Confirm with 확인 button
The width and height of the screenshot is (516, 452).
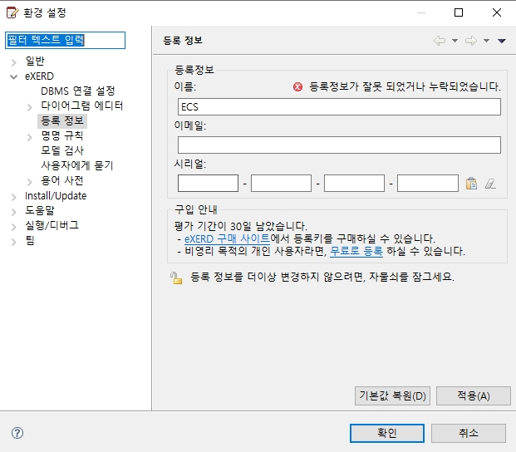coord(387,433)
